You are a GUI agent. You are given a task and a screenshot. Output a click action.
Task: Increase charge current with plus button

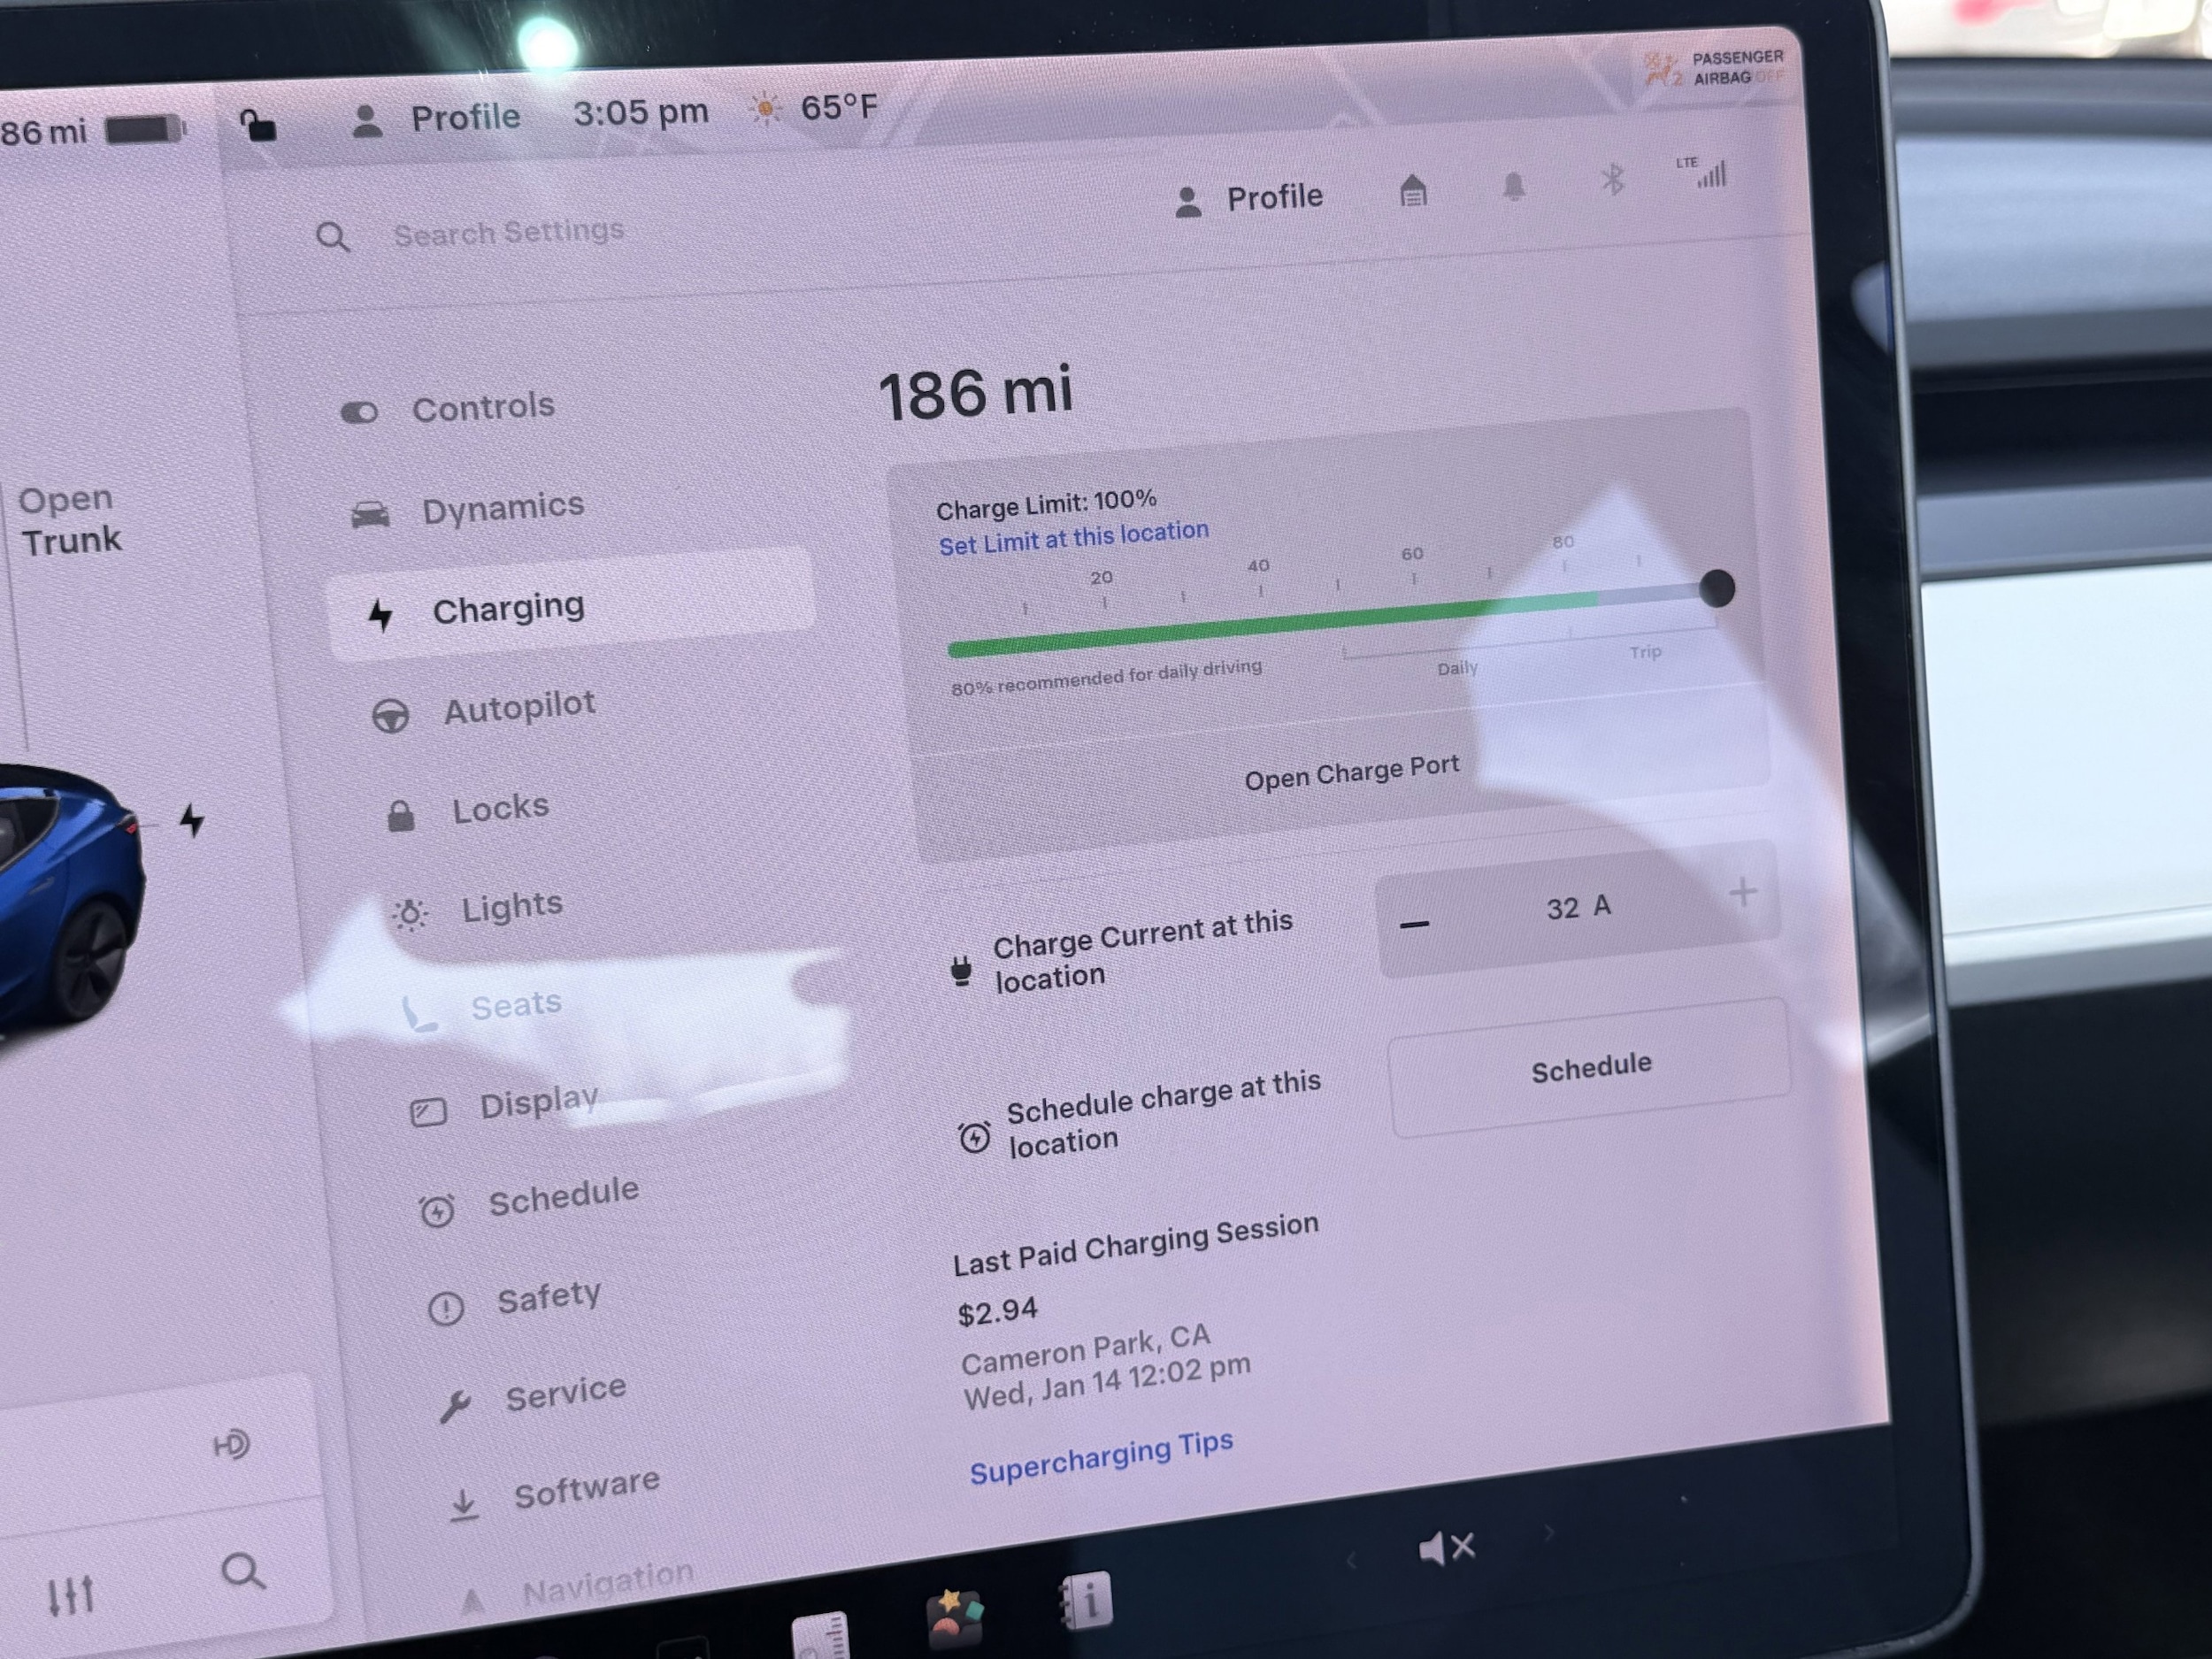(1742, 892)
